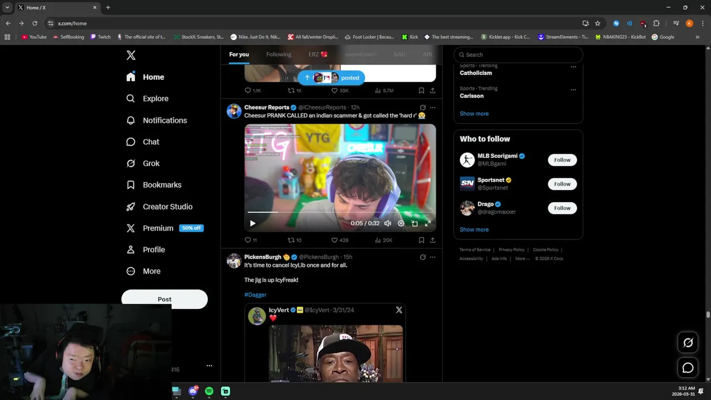Open more options on PickensBurgh post
Viewport: 711px width, 400px height.
(x=433, y=257)
